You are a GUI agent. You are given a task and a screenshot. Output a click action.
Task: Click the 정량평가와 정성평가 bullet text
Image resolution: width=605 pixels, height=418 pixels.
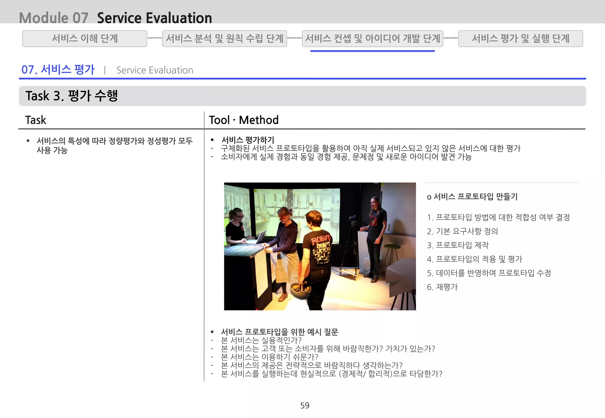pos(115,145)
